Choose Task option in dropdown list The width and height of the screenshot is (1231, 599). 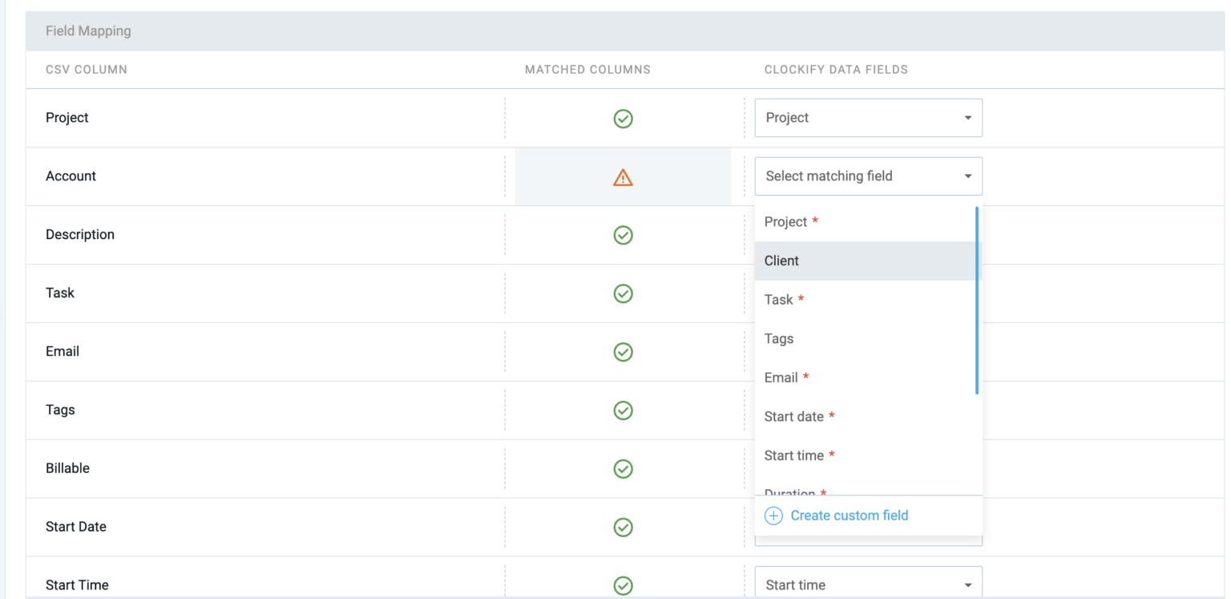865,300
